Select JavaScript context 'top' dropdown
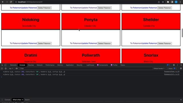183x103 pixels. click(11, 68)
